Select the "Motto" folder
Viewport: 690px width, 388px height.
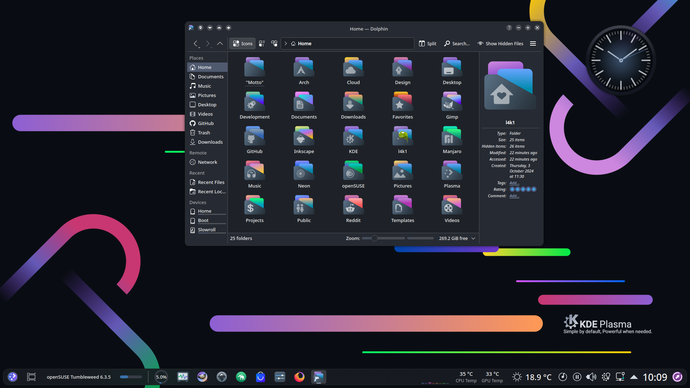254,71
